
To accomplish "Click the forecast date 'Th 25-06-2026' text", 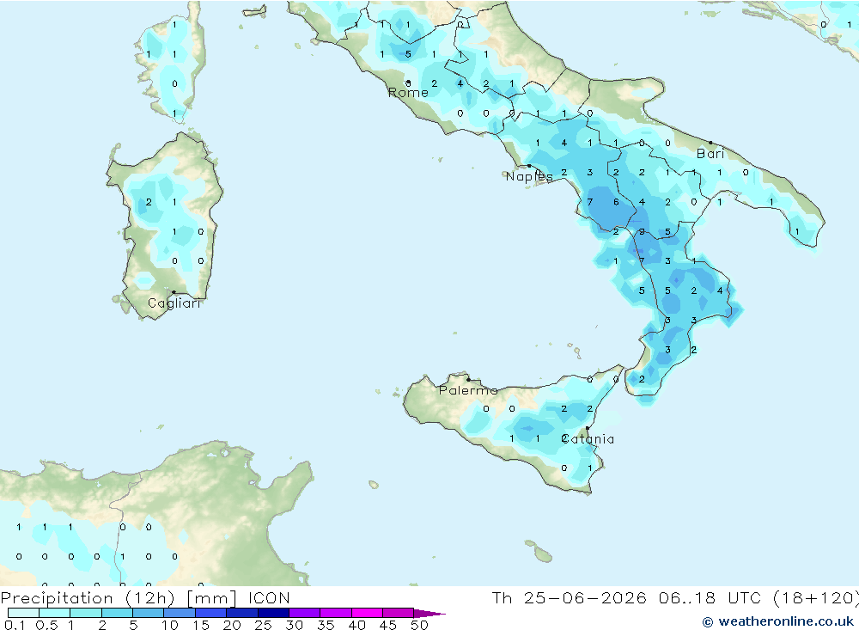I will (x=570, y=597).
